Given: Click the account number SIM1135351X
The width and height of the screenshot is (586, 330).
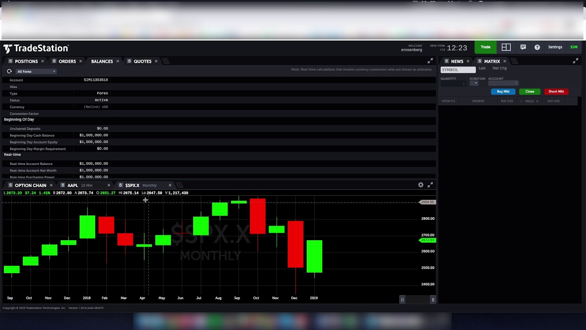Looking at the screenshot, I should (x=96, y=80).
